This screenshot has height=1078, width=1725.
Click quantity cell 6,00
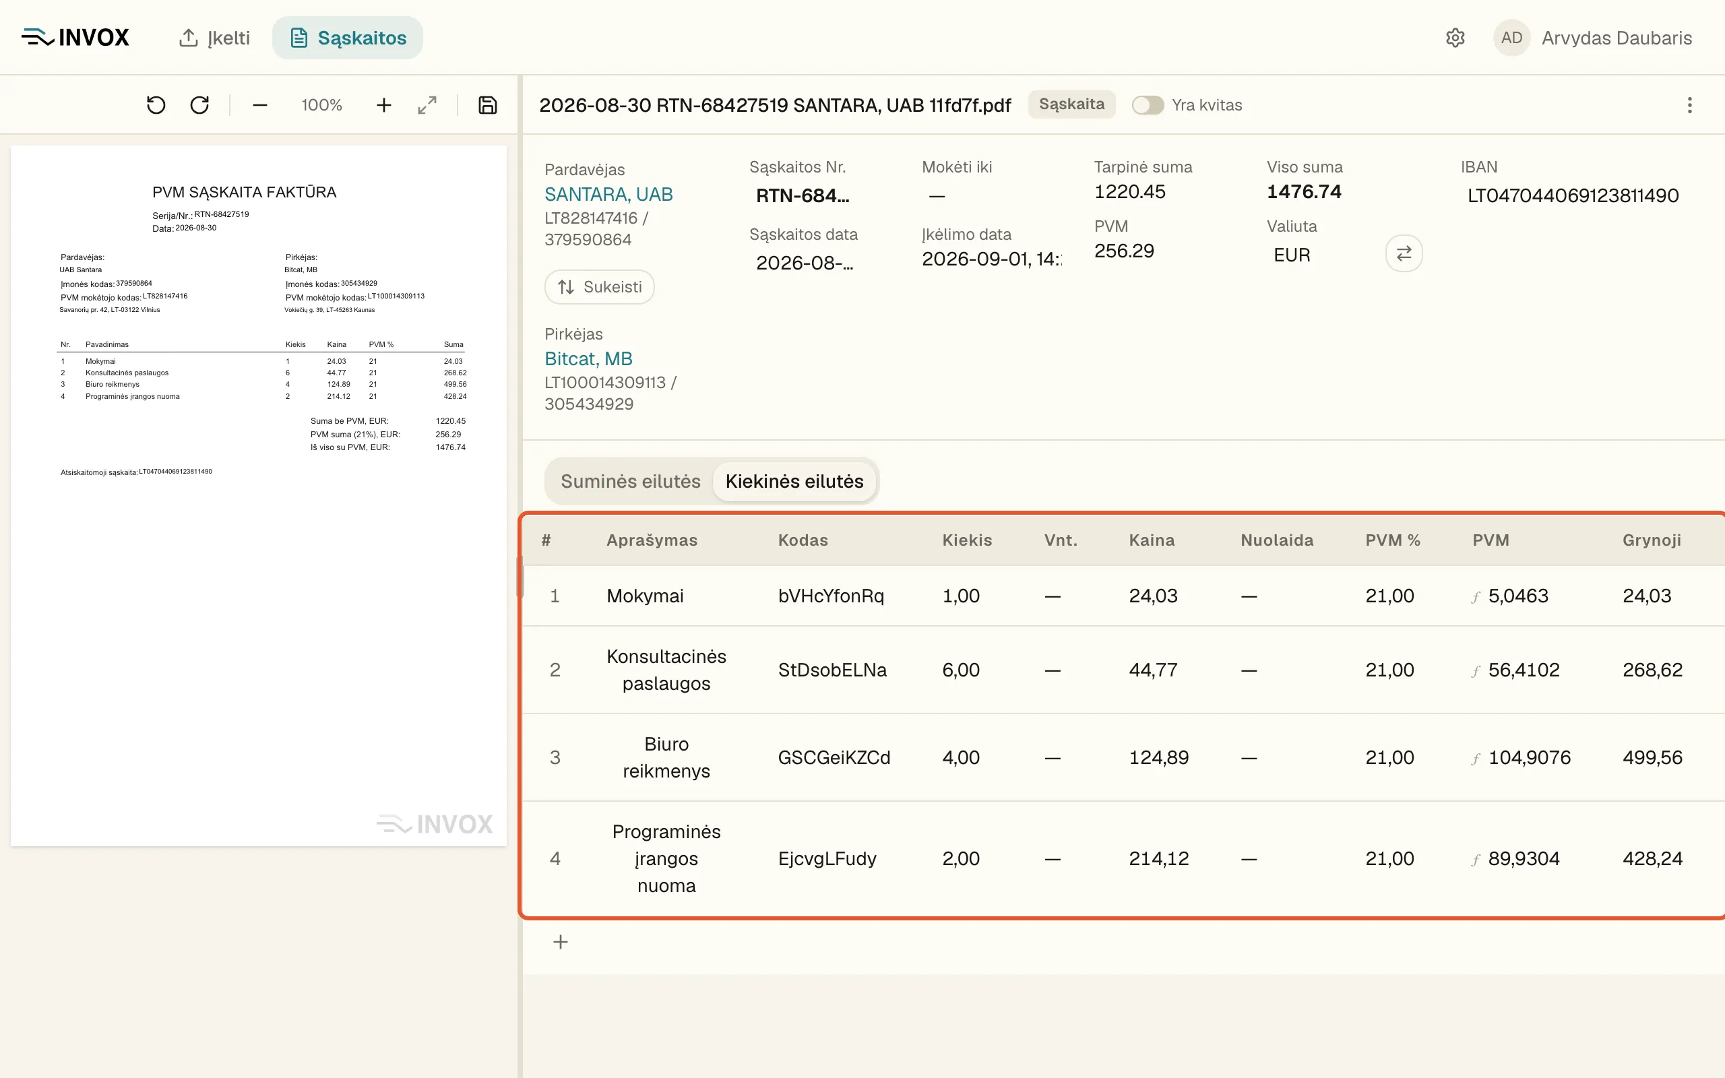pos(961,670)
